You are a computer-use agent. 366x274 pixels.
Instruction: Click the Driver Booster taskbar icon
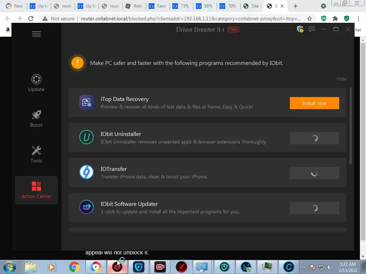tap(117, 267)
